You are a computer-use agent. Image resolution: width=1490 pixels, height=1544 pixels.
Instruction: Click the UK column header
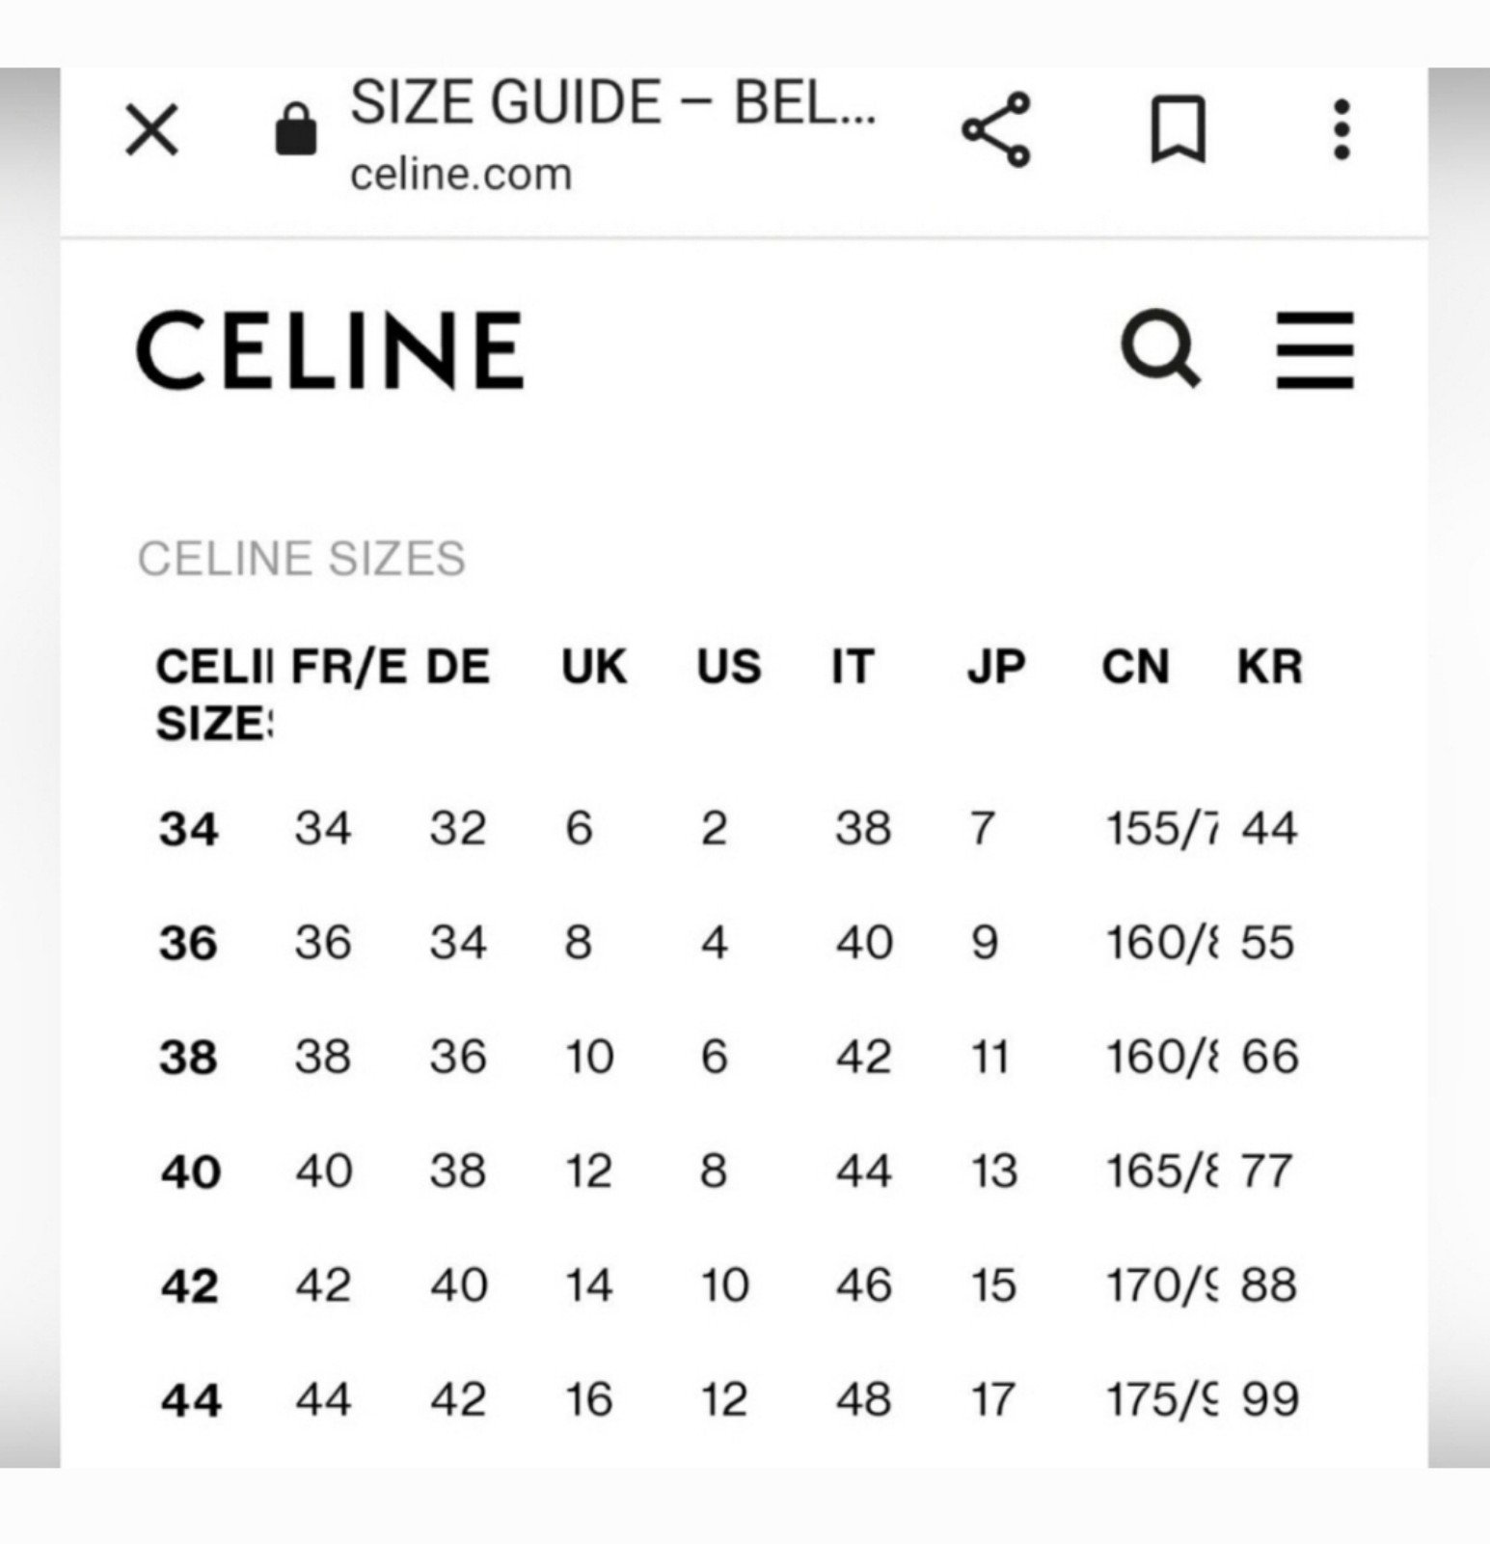pos(594,667)
